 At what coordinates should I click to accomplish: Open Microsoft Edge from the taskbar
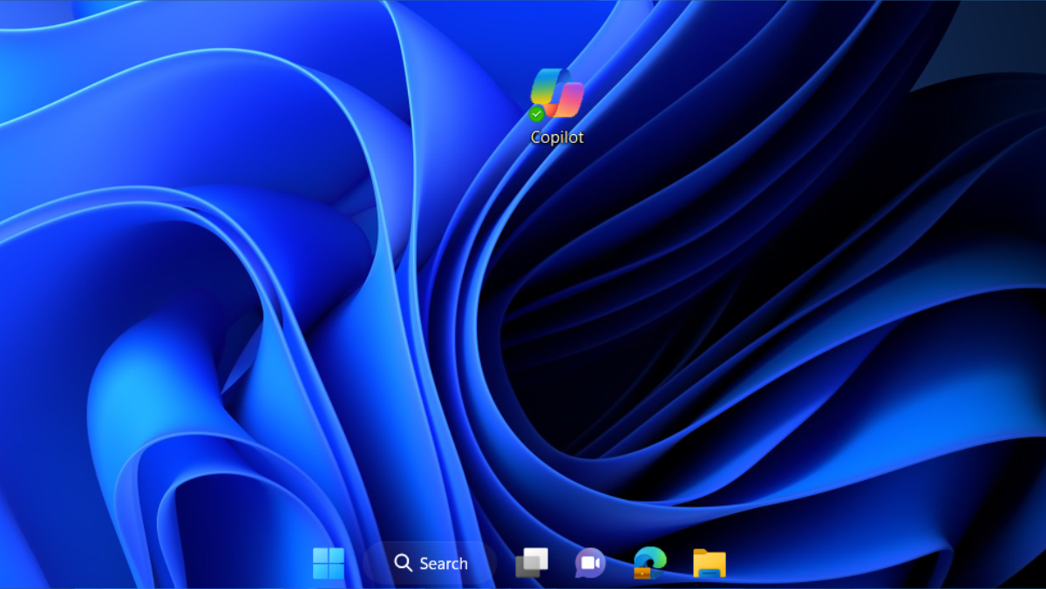649,562
